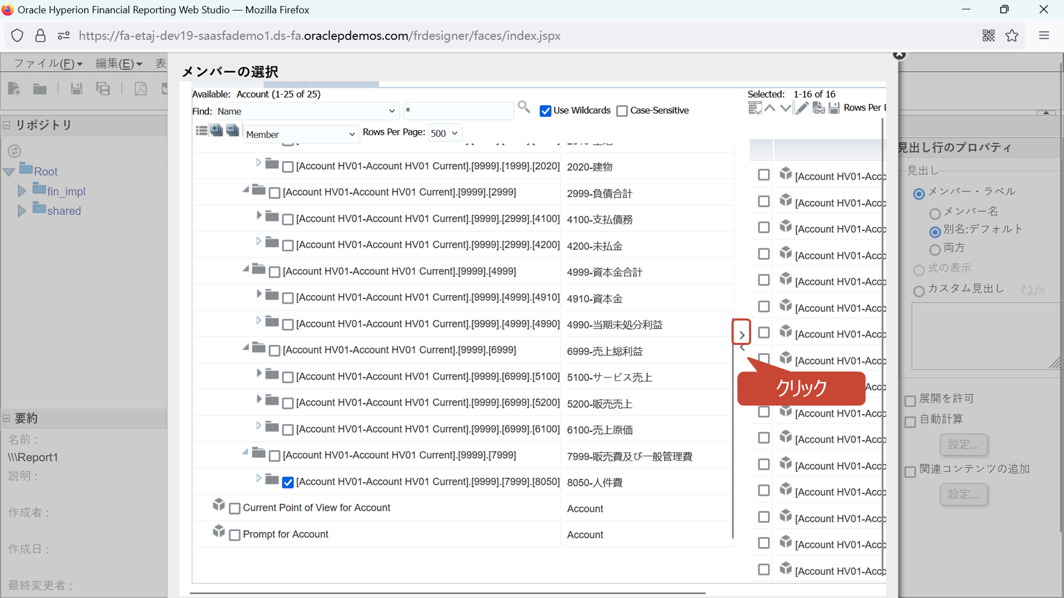Image resolution: width=1064 pixels, height=598 pixels.
Task: Click the collapse all members icon
Action: [232, 130]
